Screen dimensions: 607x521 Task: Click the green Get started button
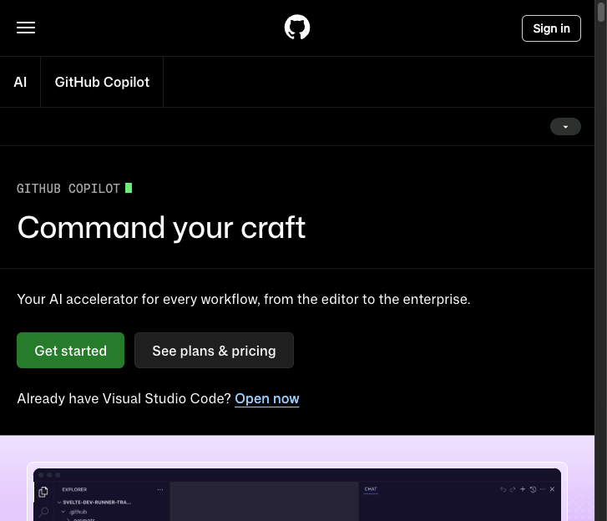[70, 351]
